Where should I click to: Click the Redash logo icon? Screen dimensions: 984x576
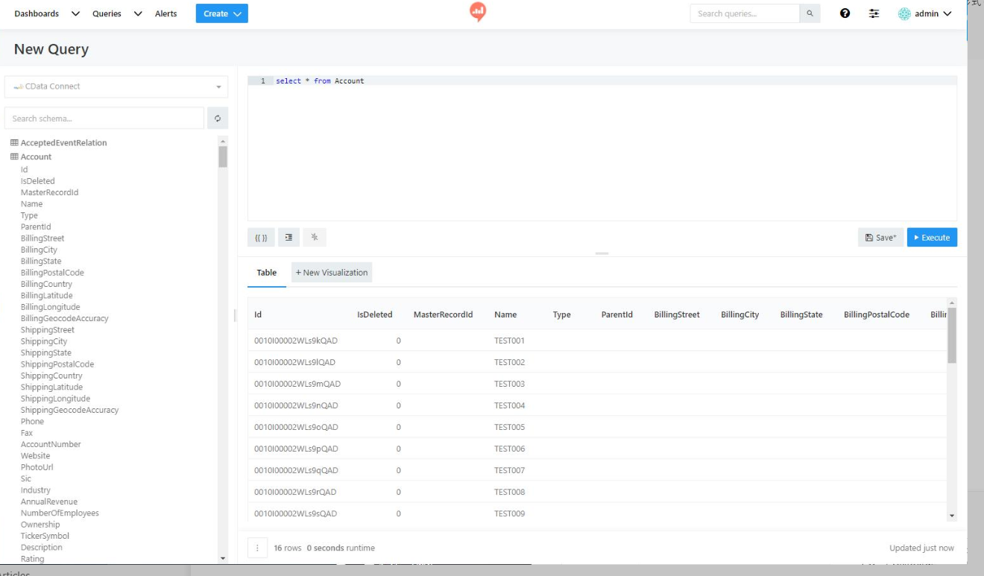coord(478,12)
